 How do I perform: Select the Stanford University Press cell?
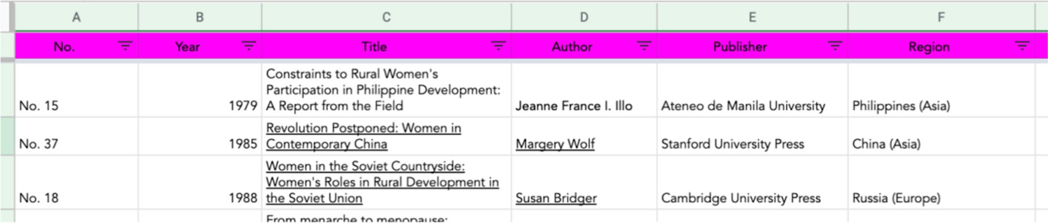click(x=753, y=136)
